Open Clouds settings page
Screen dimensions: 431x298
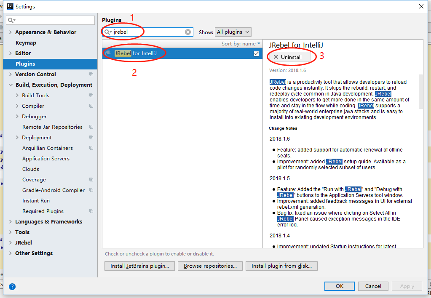[x=31, y=169]
